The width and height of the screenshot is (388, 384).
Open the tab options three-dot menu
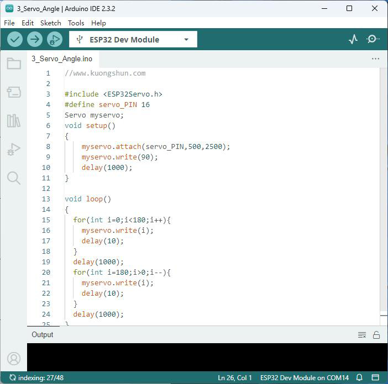point(375,59)
